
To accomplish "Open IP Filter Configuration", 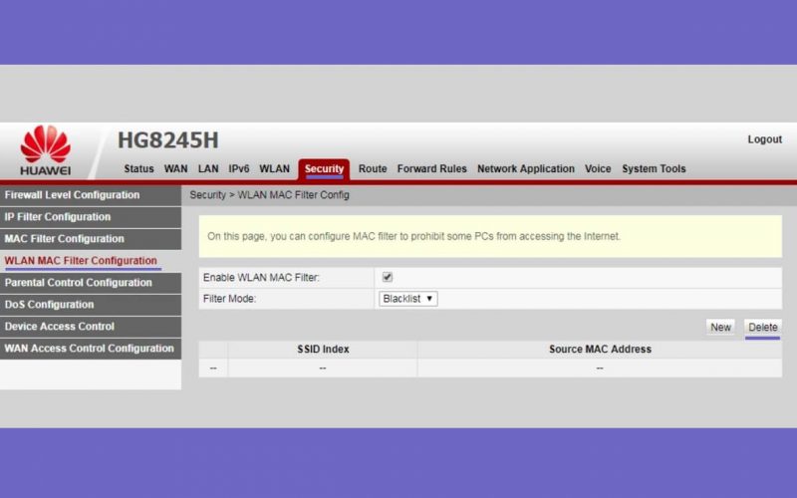I will pyautogui.click(x=91, y=217).
